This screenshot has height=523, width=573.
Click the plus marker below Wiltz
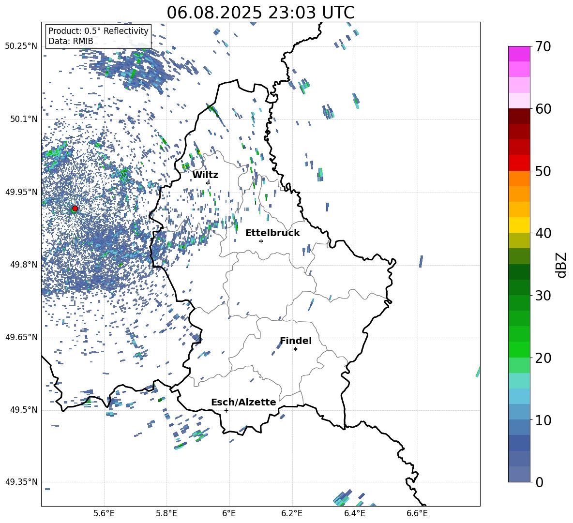point(208,183)
